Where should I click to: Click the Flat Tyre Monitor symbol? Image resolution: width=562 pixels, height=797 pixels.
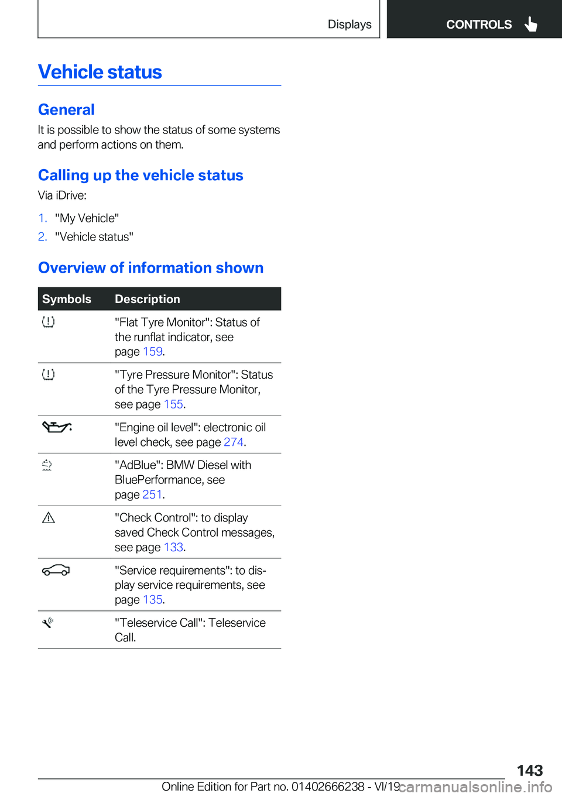49,322
